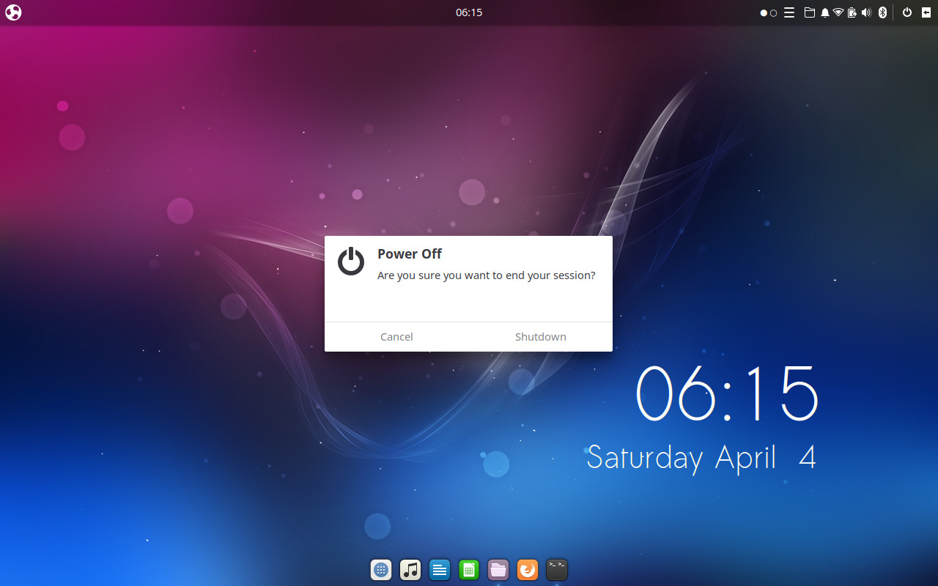Image resolution: width=938 pixels, height=586 pixels.
Task: Click the Bluetooth indicator icon
Action: pos(882,12)
